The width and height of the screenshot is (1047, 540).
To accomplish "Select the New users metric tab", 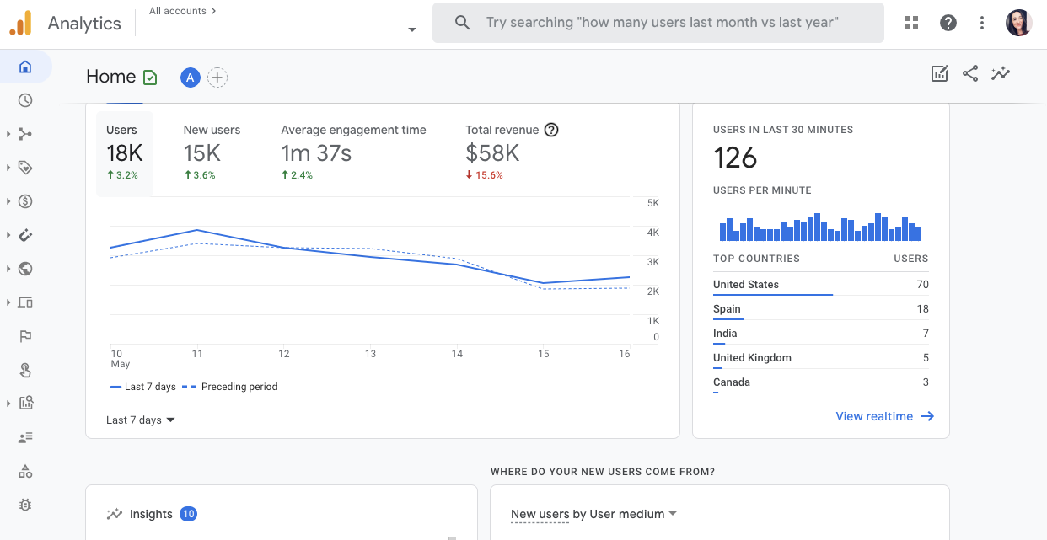I will (212, 152).
